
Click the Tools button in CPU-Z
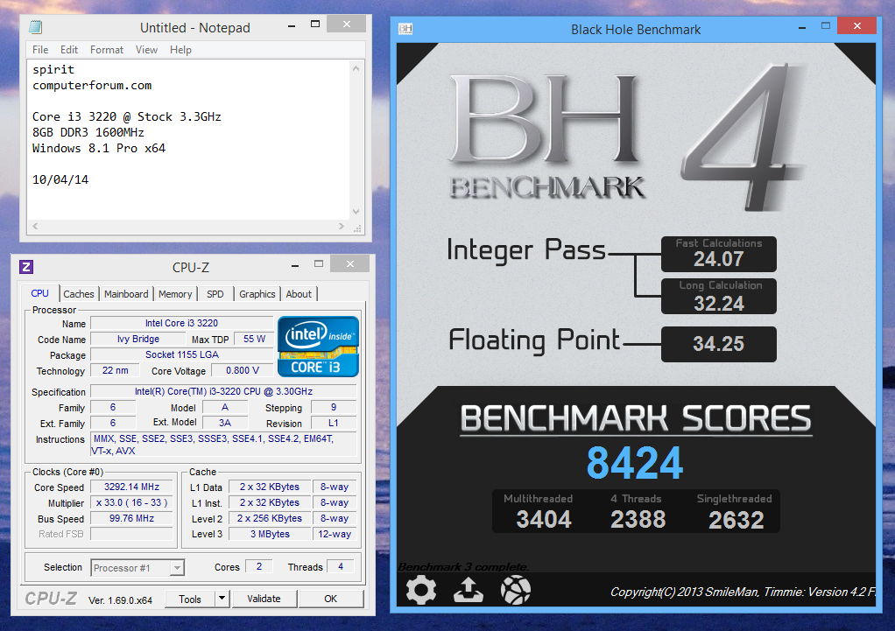point(190,599)
